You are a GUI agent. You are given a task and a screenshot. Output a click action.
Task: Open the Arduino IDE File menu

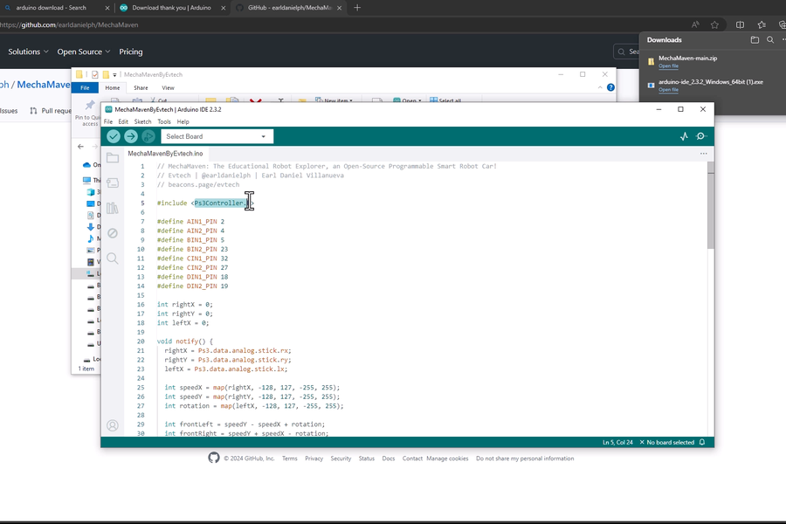pyautogui.click(x=108, y=122)
